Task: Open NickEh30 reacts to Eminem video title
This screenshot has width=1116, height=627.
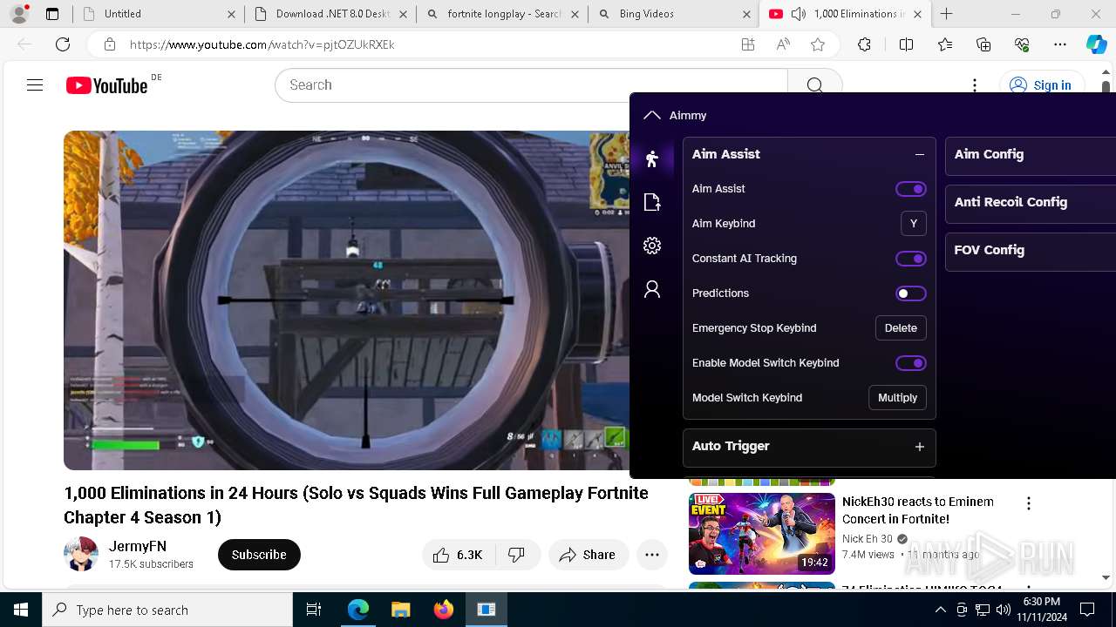Action: point(918,510)
